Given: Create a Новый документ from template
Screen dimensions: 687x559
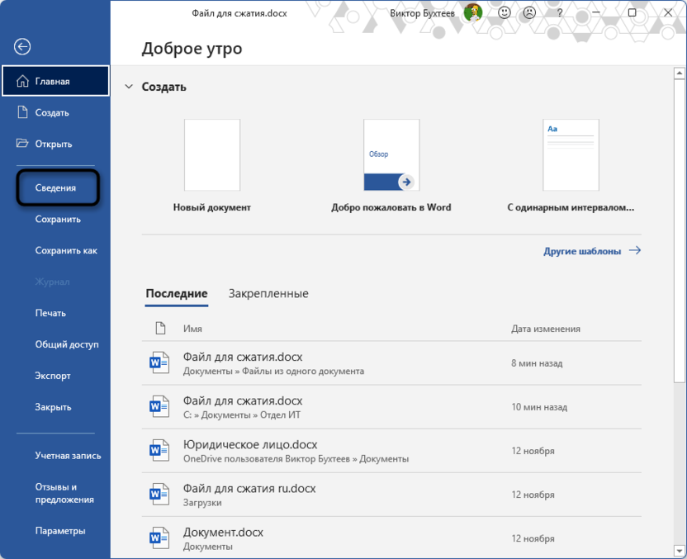Looking at the screenshot, I should pyautogui.click(x=211, y=154).
